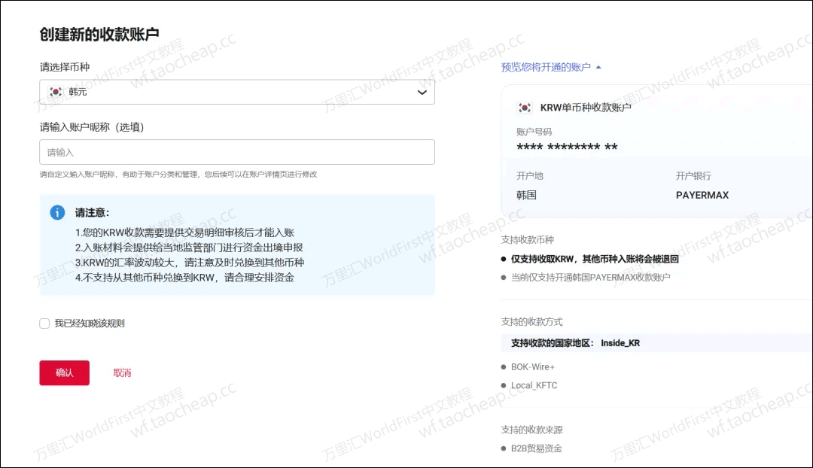Click the B2B贸易资金 source item
813x468 pixels.
537,448
